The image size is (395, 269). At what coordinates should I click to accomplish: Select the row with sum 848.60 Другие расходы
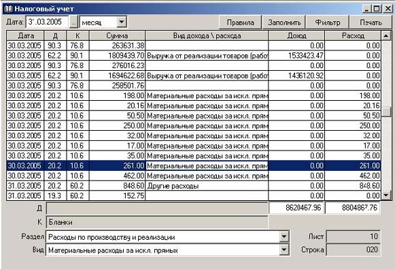click(x=194, y=186)
